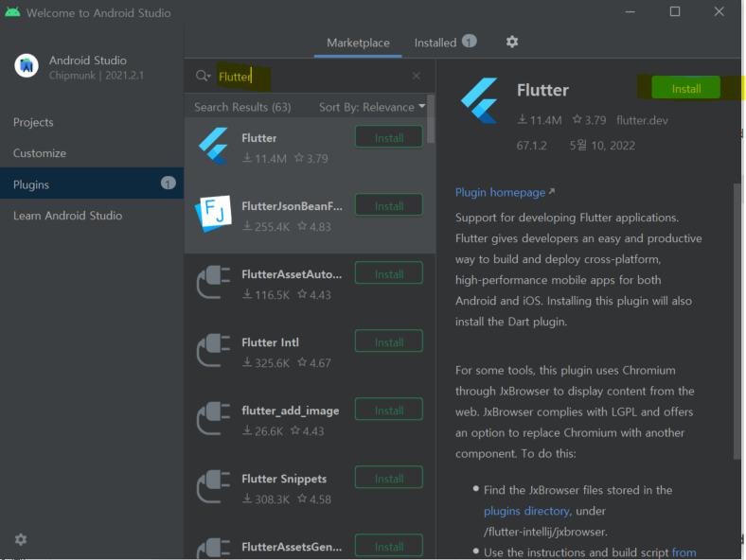746x560 pixels.
Task: Open the bottom-left settings gear
Action: click(x=21, y=539)
